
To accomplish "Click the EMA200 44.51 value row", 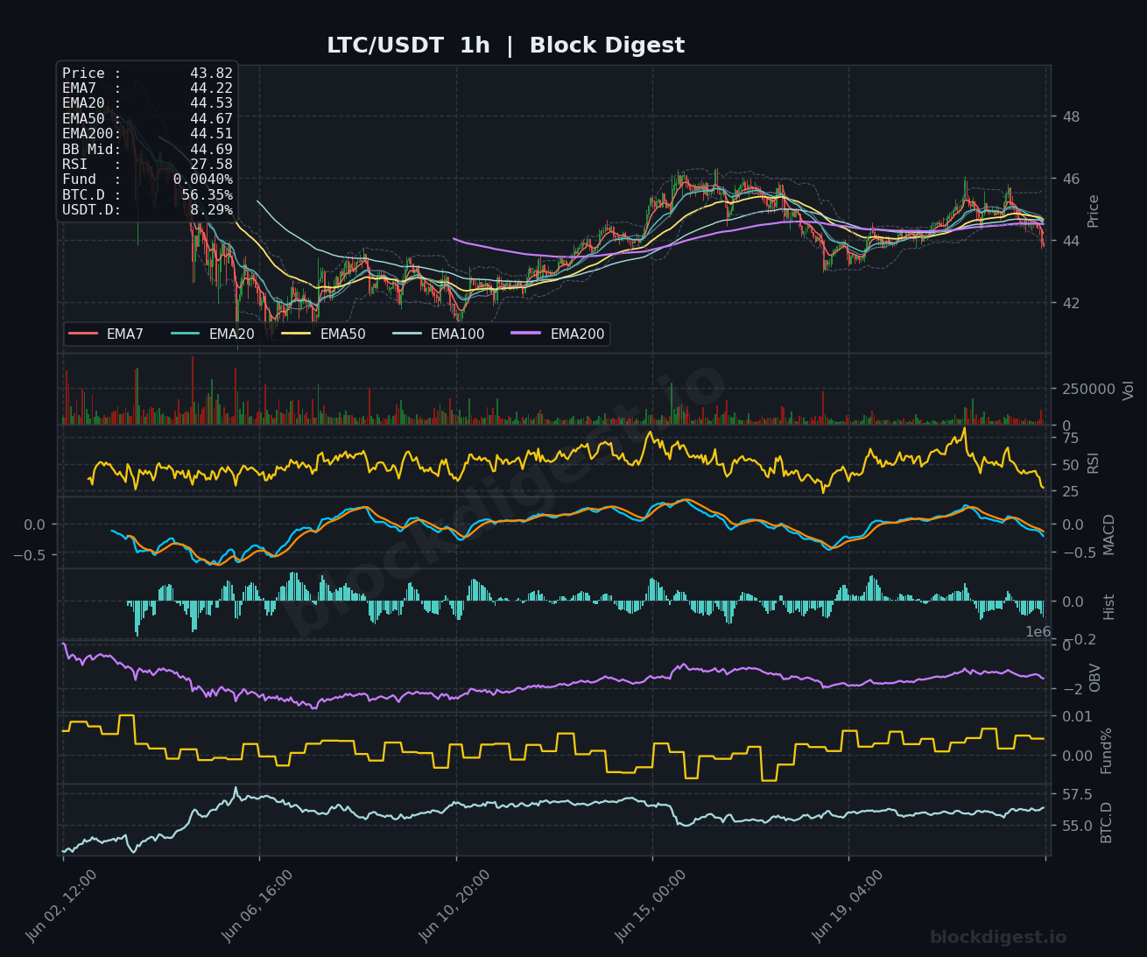I will tap(147, 134).
